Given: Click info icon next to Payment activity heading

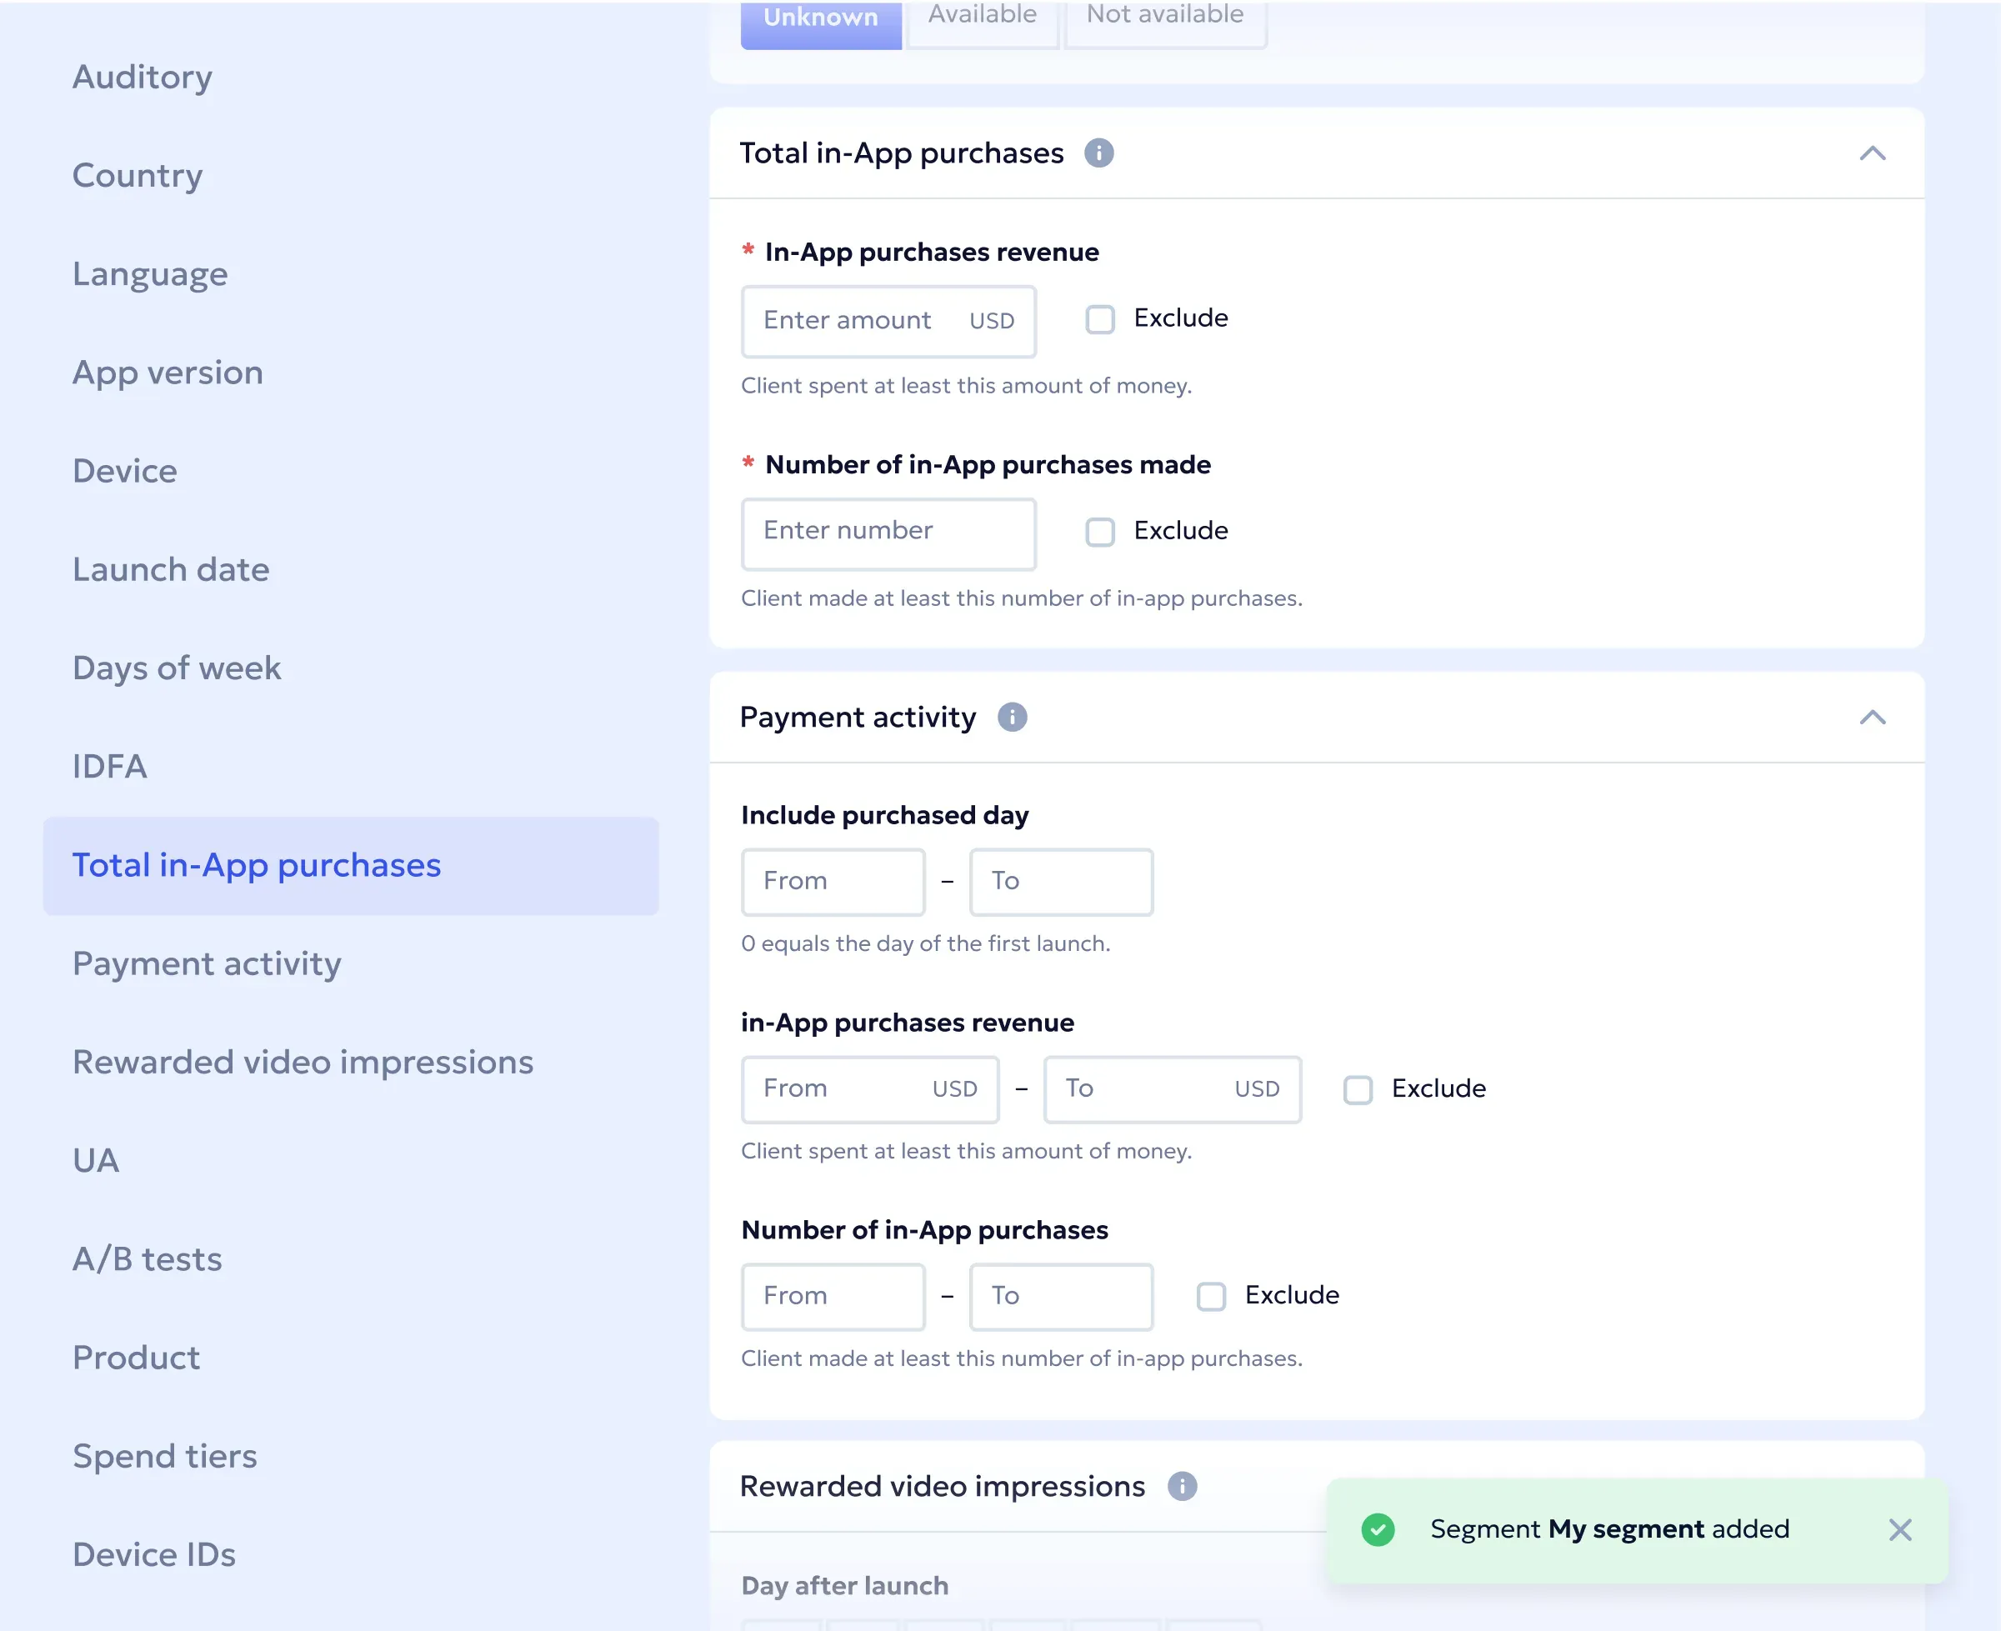Looking at the screenshot, I should coord(1012,717).
